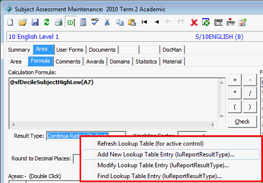Click the blank tab after Documents
Viewport: 263px width, 183px height.
tap(129, 50)
